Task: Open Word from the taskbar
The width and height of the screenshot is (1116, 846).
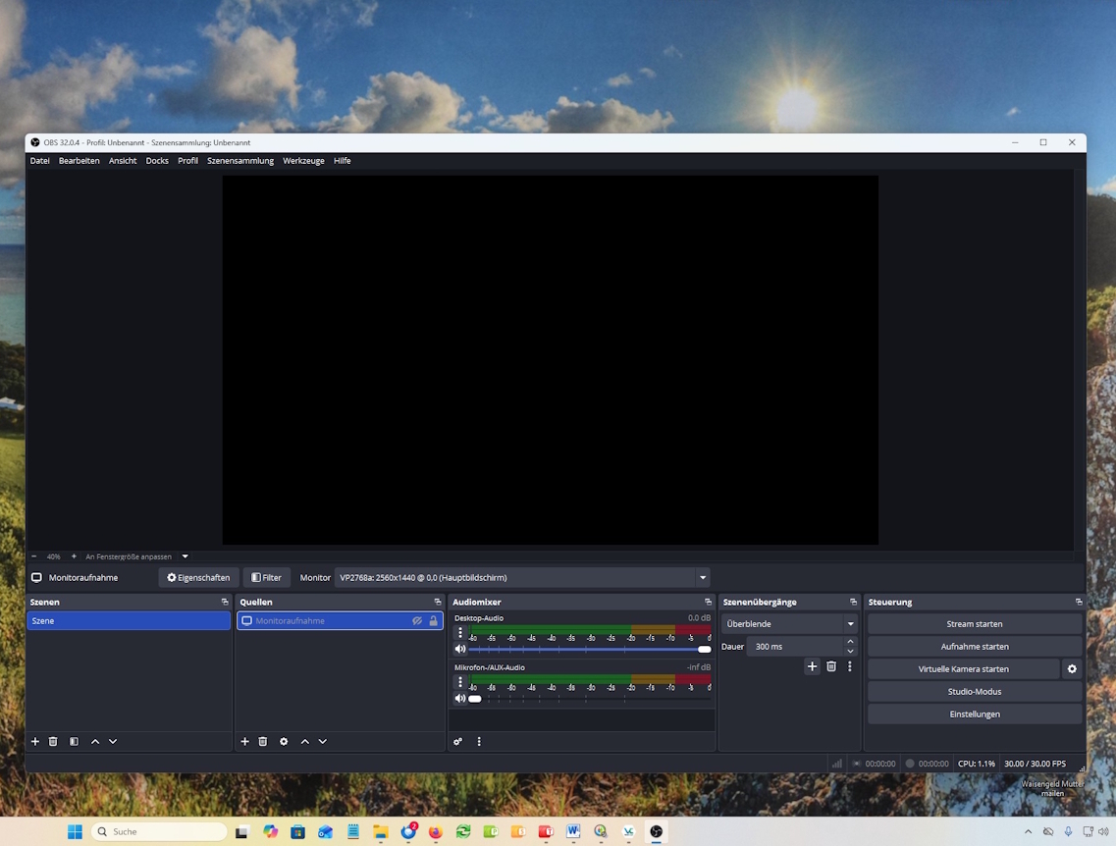Action: pyautogui.click(x=573, y=832)
